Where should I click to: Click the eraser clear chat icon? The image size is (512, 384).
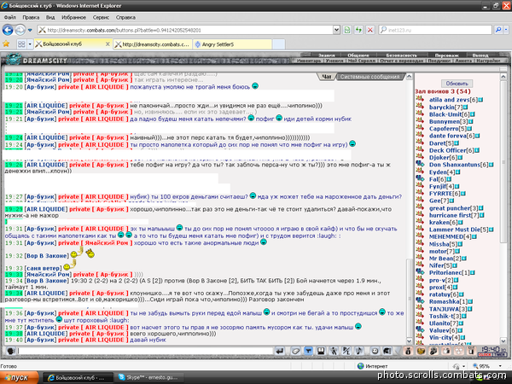tap(295, 351)
